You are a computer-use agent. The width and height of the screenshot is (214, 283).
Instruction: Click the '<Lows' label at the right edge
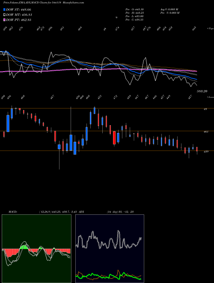tap(210, 97)
